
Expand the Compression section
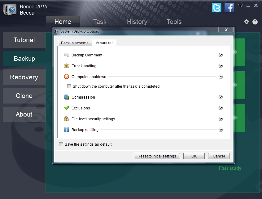221,97
